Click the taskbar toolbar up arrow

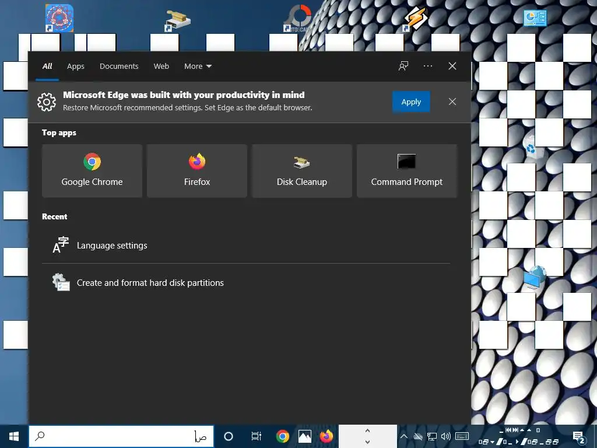pyautogui.click(x=367, y=430)
